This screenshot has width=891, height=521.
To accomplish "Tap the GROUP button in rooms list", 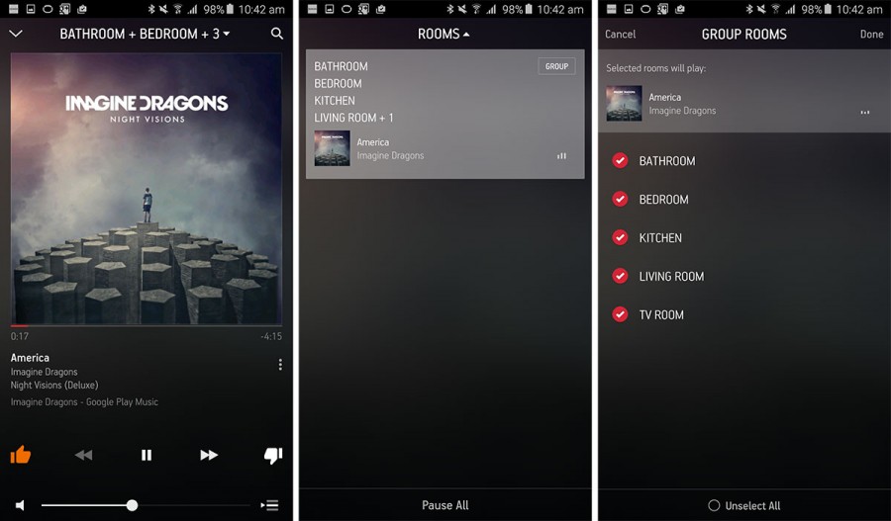I will point(556,66).
